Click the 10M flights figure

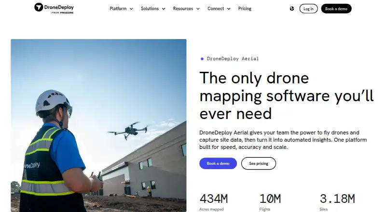click(270, 199)
